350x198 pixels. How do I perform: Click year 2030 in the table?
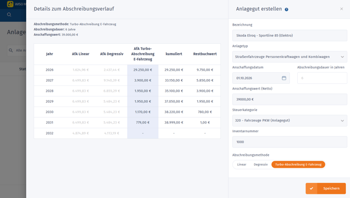coord(50,112)
